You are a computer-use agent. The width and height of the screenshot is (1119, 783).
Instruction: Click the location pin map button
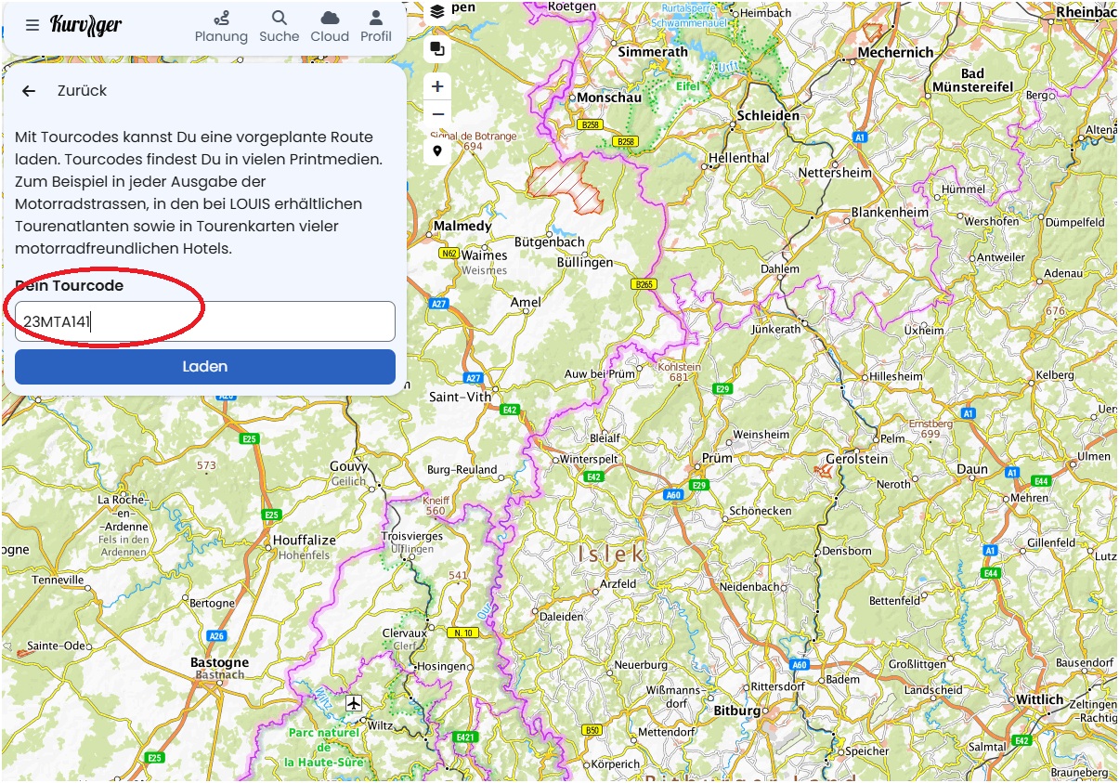[x=437, y=150]
